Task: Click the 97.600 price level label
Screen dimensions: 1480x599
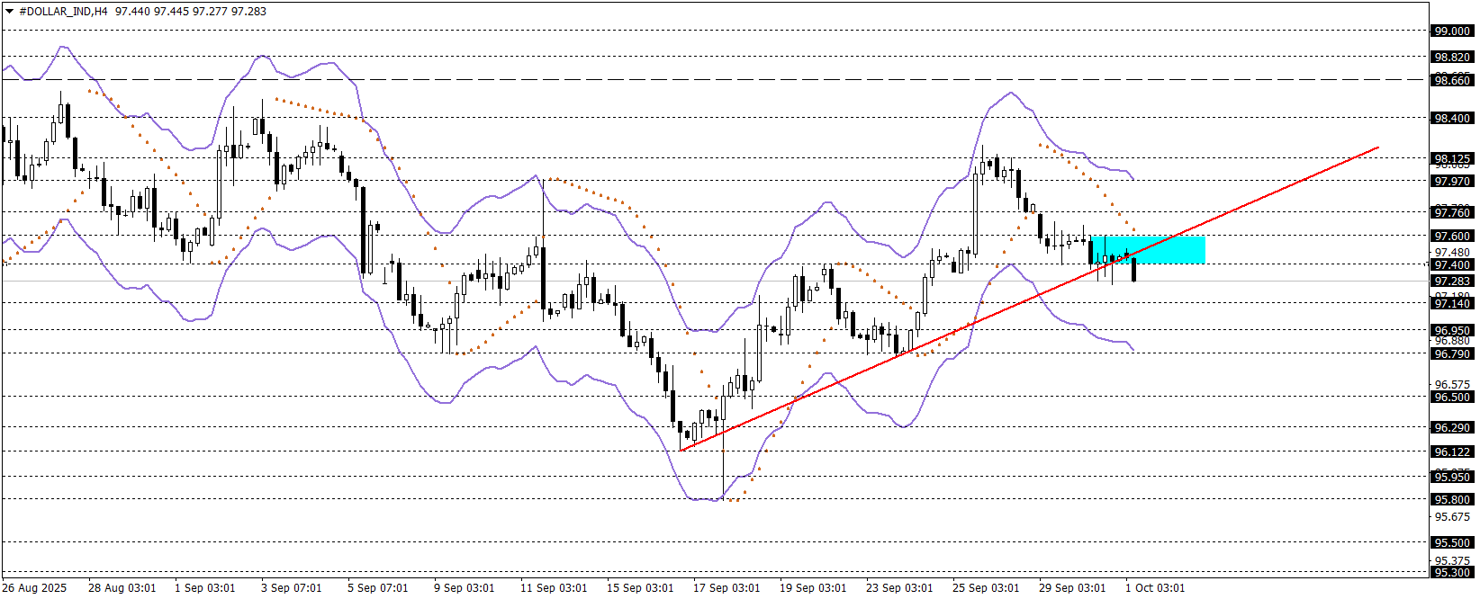Action: [1451, 236]
